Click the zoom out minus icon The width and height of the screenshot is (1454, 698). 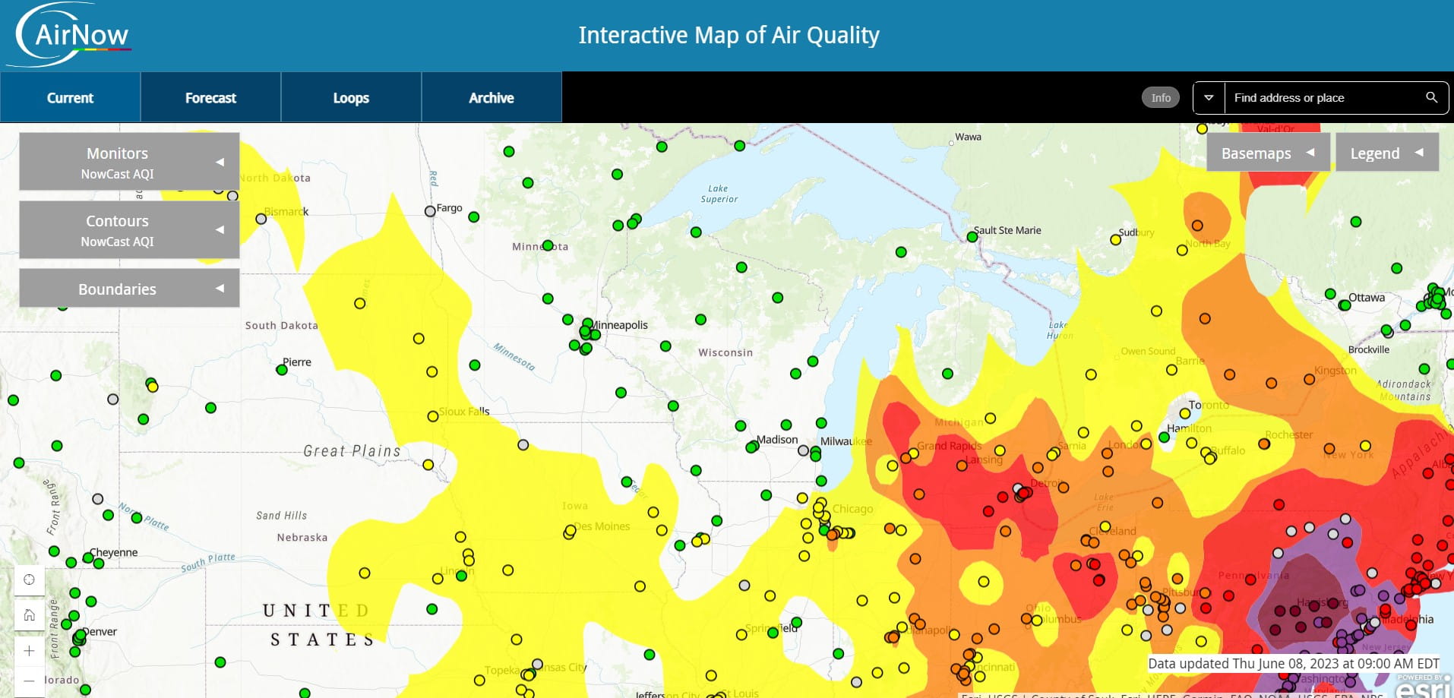(x=29, y=679)
